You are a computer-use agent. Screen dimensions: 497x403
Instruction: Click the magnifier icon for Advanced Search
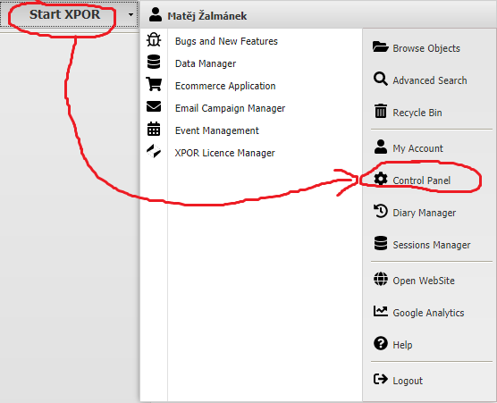[381, 79]
